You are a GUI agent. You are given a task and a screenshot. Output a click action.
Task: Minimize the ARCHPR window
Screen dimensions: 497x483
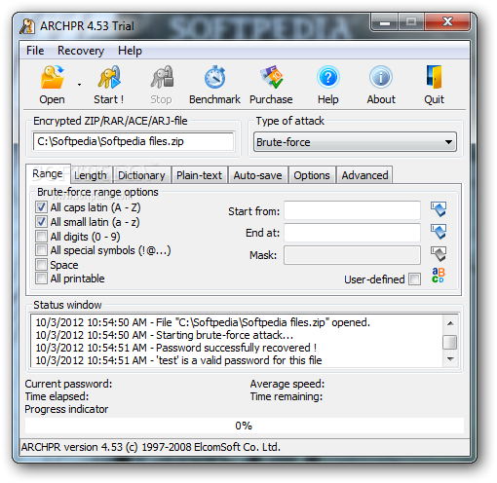click(x=385, y=22)
